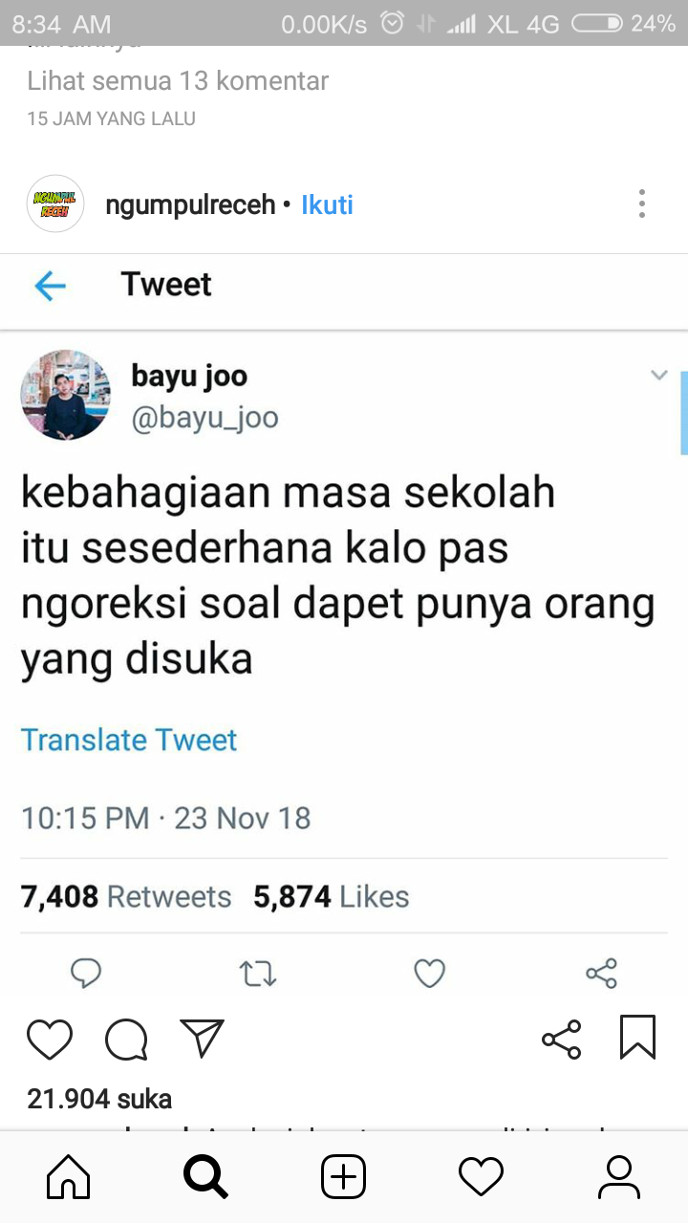Send the post via the paper plane icon
688x1223 pixels.
click(202, 1039)
